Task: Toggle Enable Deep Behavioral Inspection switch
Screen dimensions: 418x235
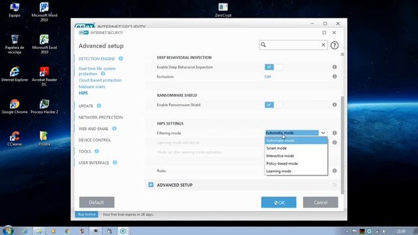Action: (x=274, y=67)
